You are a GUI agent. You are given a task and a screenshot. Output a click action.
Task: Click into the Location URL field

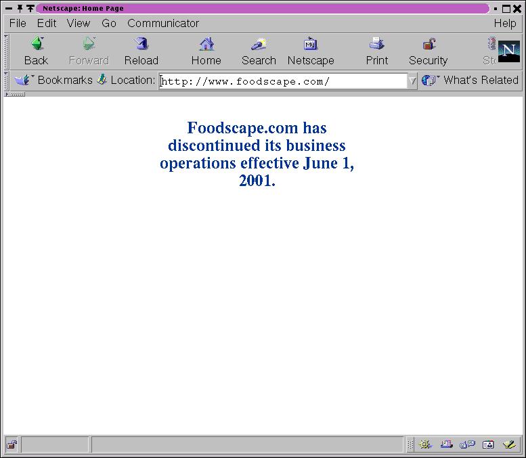tap(283, 81)
